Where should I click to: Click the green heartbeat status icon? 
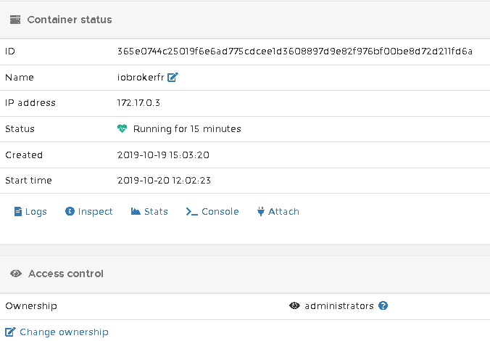tap(122, 129)
